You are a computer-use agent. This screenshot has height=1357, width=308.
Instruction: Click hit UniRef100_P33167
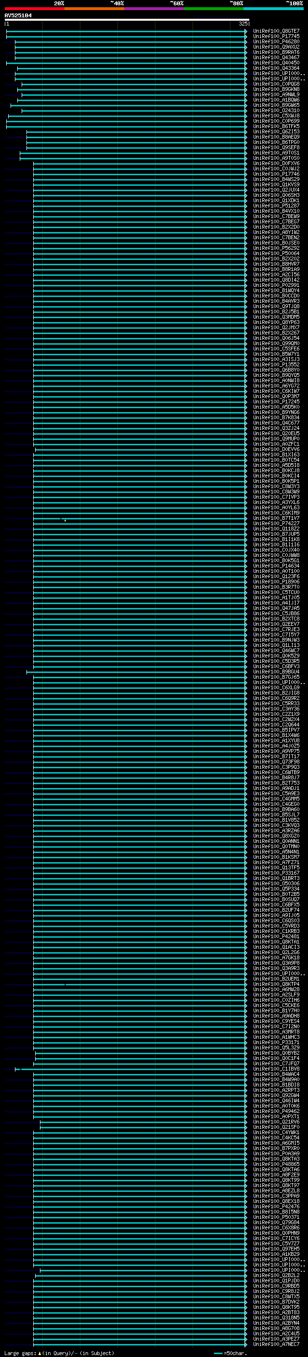pos(276,873)
